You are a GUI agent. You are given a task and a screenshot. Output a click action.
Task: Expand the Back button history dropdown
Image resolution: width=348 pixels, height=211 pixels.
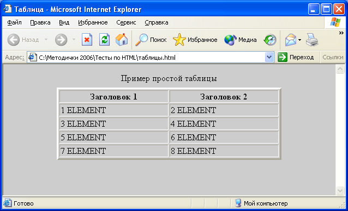point(46,40)
